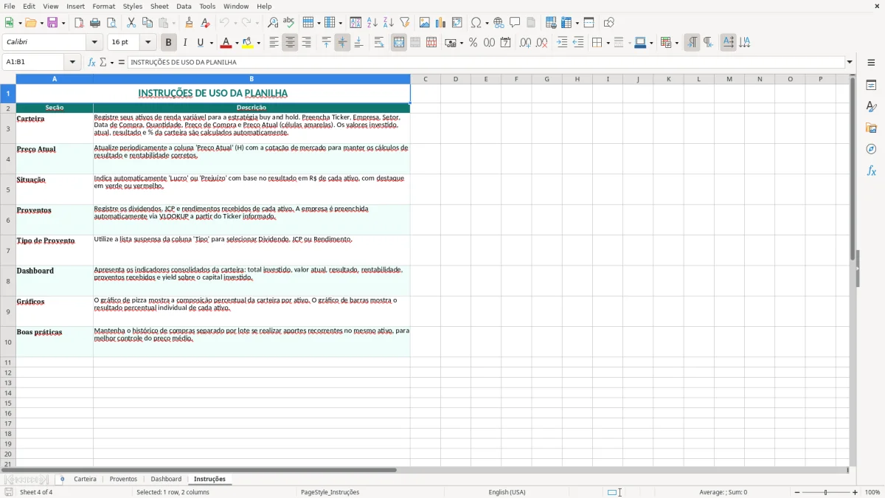This screenshot has height=498, width=885.
Task: Apply yellow background color swatch
Action: tap(248, 43)
